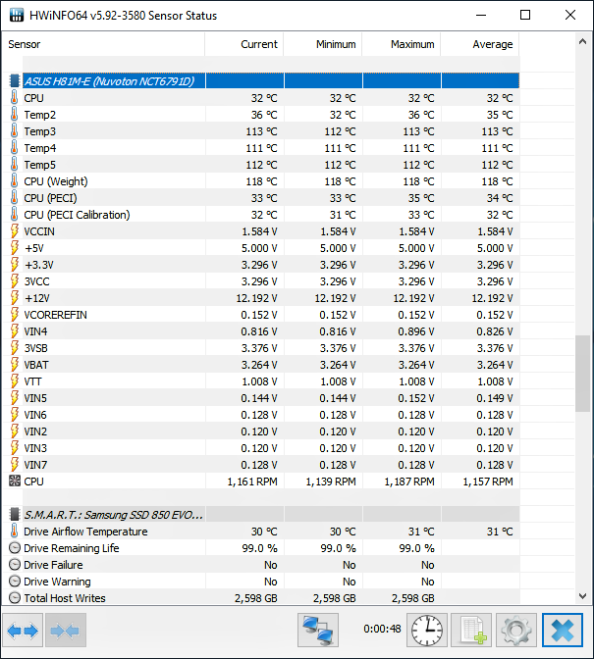Click the expand layout arrows button
The image size is (594, 659).
tap(23, 630)
